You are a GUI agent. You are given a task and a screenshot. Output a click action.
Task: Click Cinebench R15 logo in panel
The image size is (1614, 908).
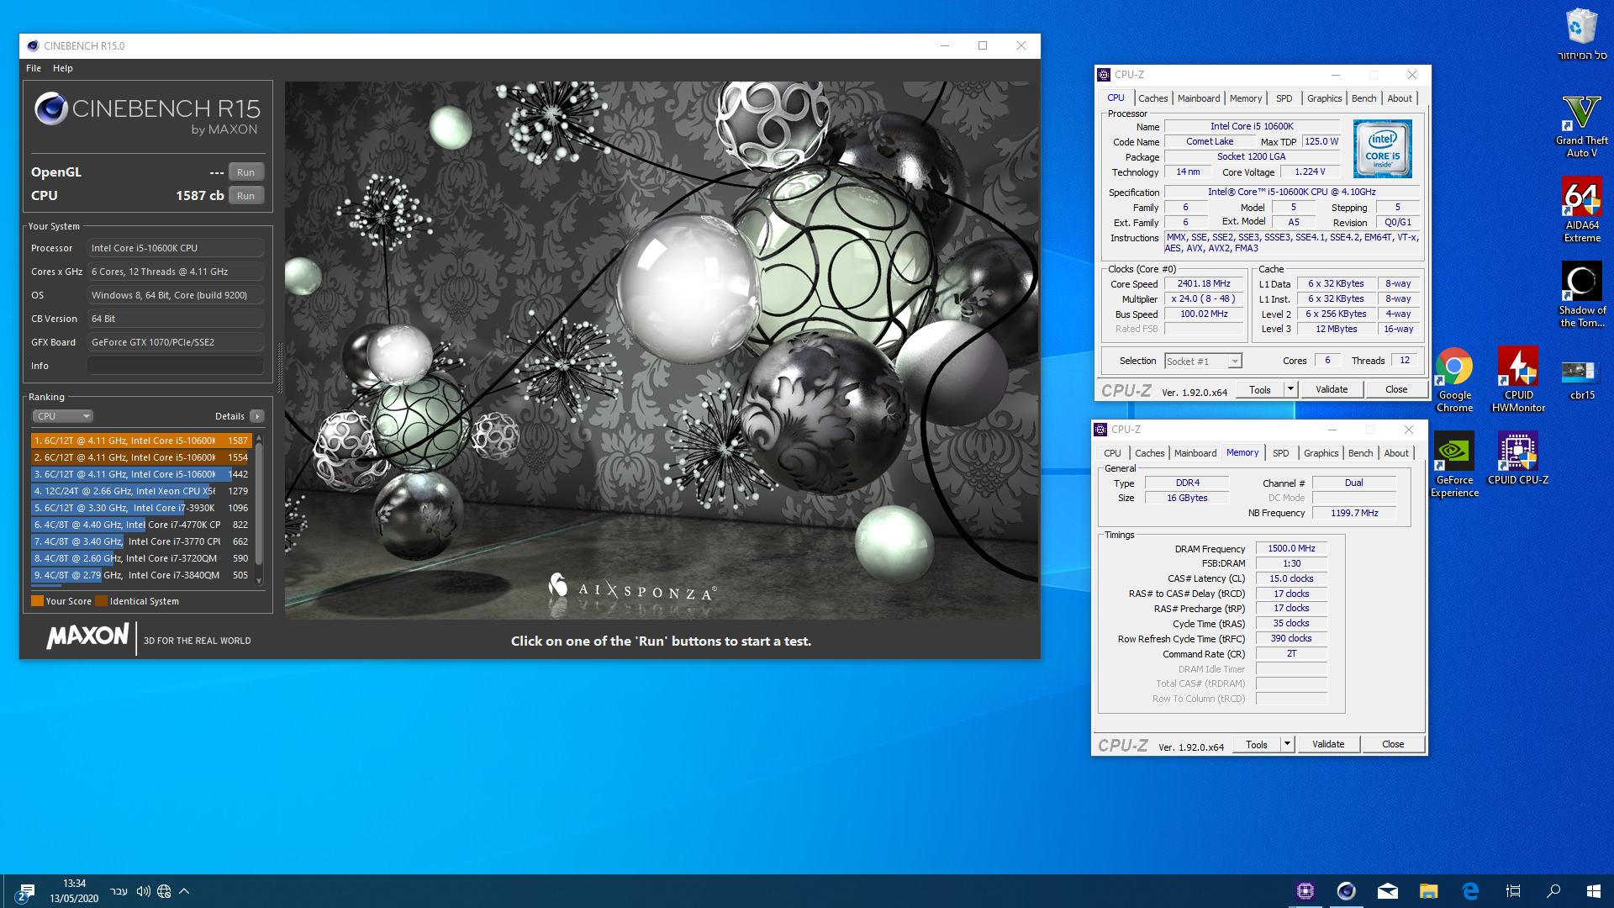click(148, 113)
